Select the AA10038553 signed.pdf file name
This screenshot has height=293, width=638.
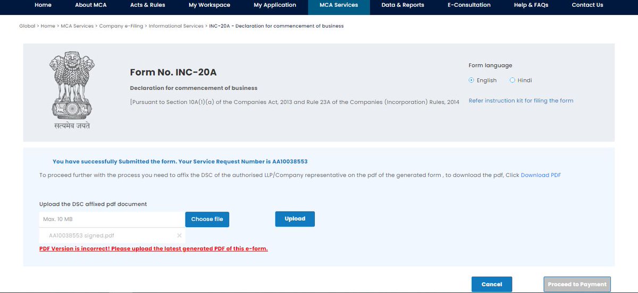coord(81,236)
